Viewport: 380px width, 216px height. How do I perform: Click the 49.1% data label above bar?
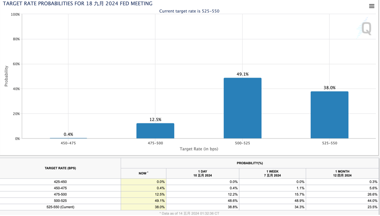242,74
